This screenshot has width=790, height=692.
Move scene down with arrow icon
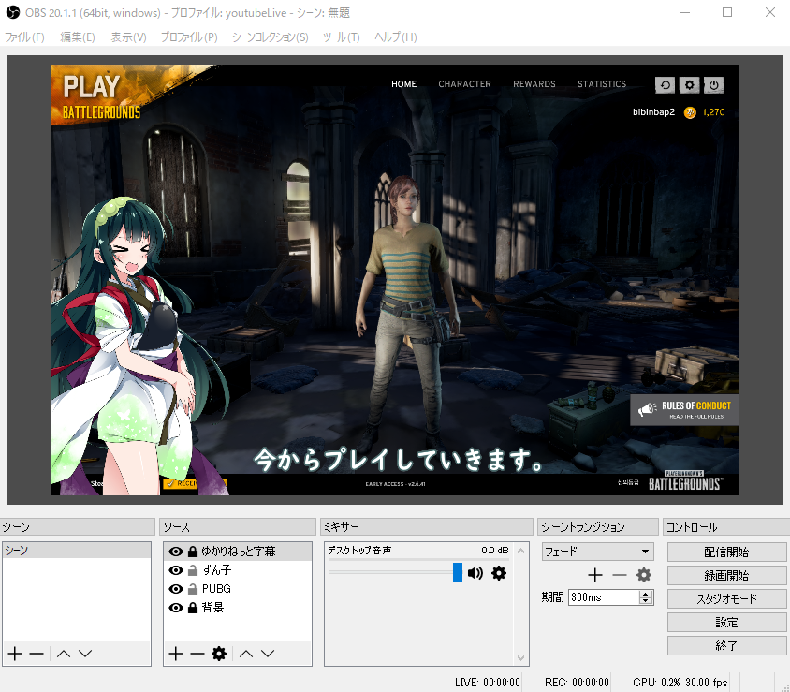(85, 654)
